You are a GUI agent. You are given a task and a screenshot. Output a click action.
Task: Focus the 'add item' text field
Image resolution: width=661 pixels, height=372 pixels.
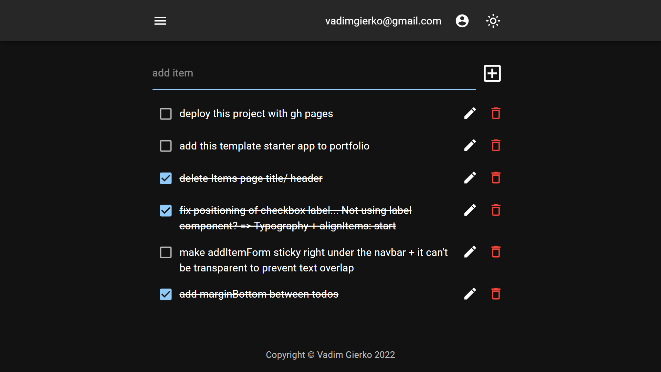[314, 73]
